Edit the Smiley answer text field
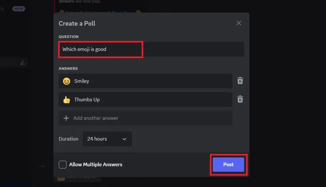The height and width of the screenshot is (187, 326). (x=150, y=81)
